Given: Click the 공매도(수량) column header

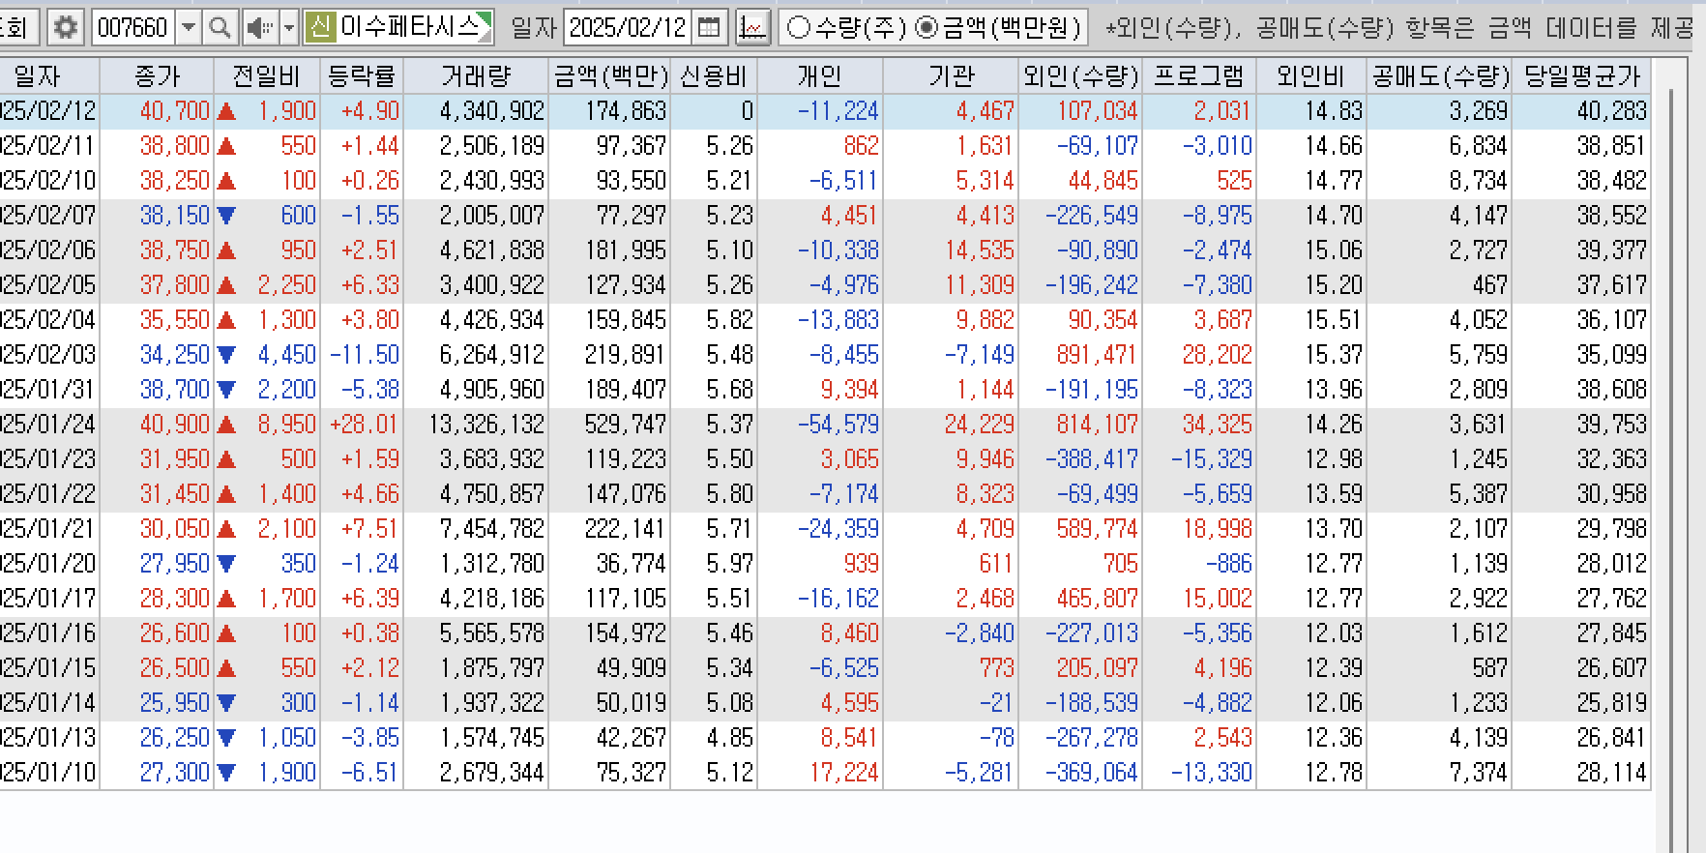Looking at the screenshot, I should coord(1439,75).
